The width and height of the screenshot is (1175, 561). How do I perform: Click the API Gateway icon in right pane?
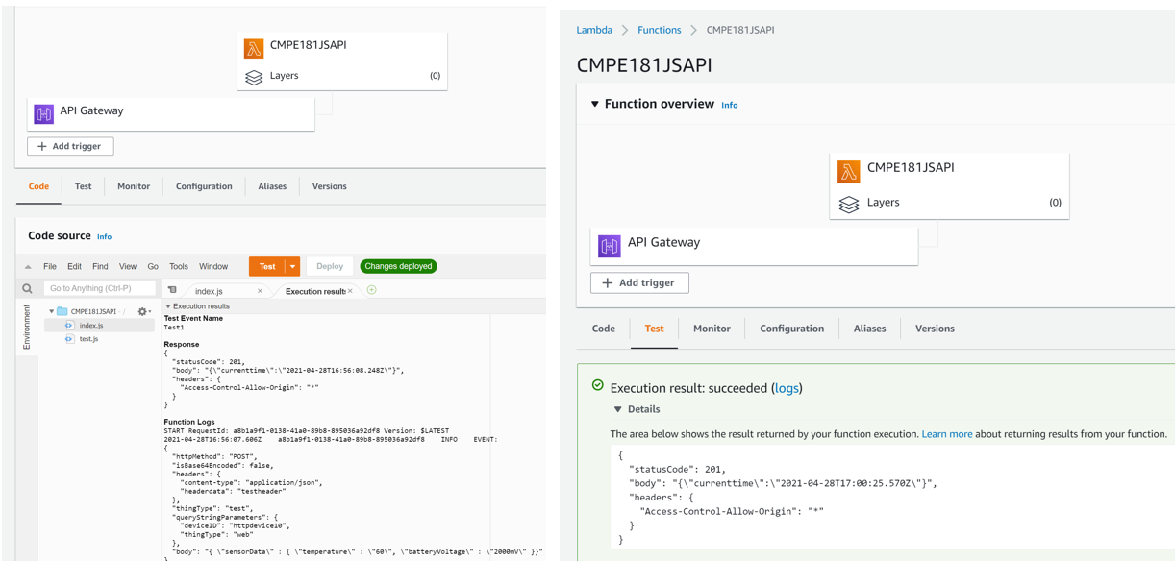pyautogui.click(x=610, y=246)
